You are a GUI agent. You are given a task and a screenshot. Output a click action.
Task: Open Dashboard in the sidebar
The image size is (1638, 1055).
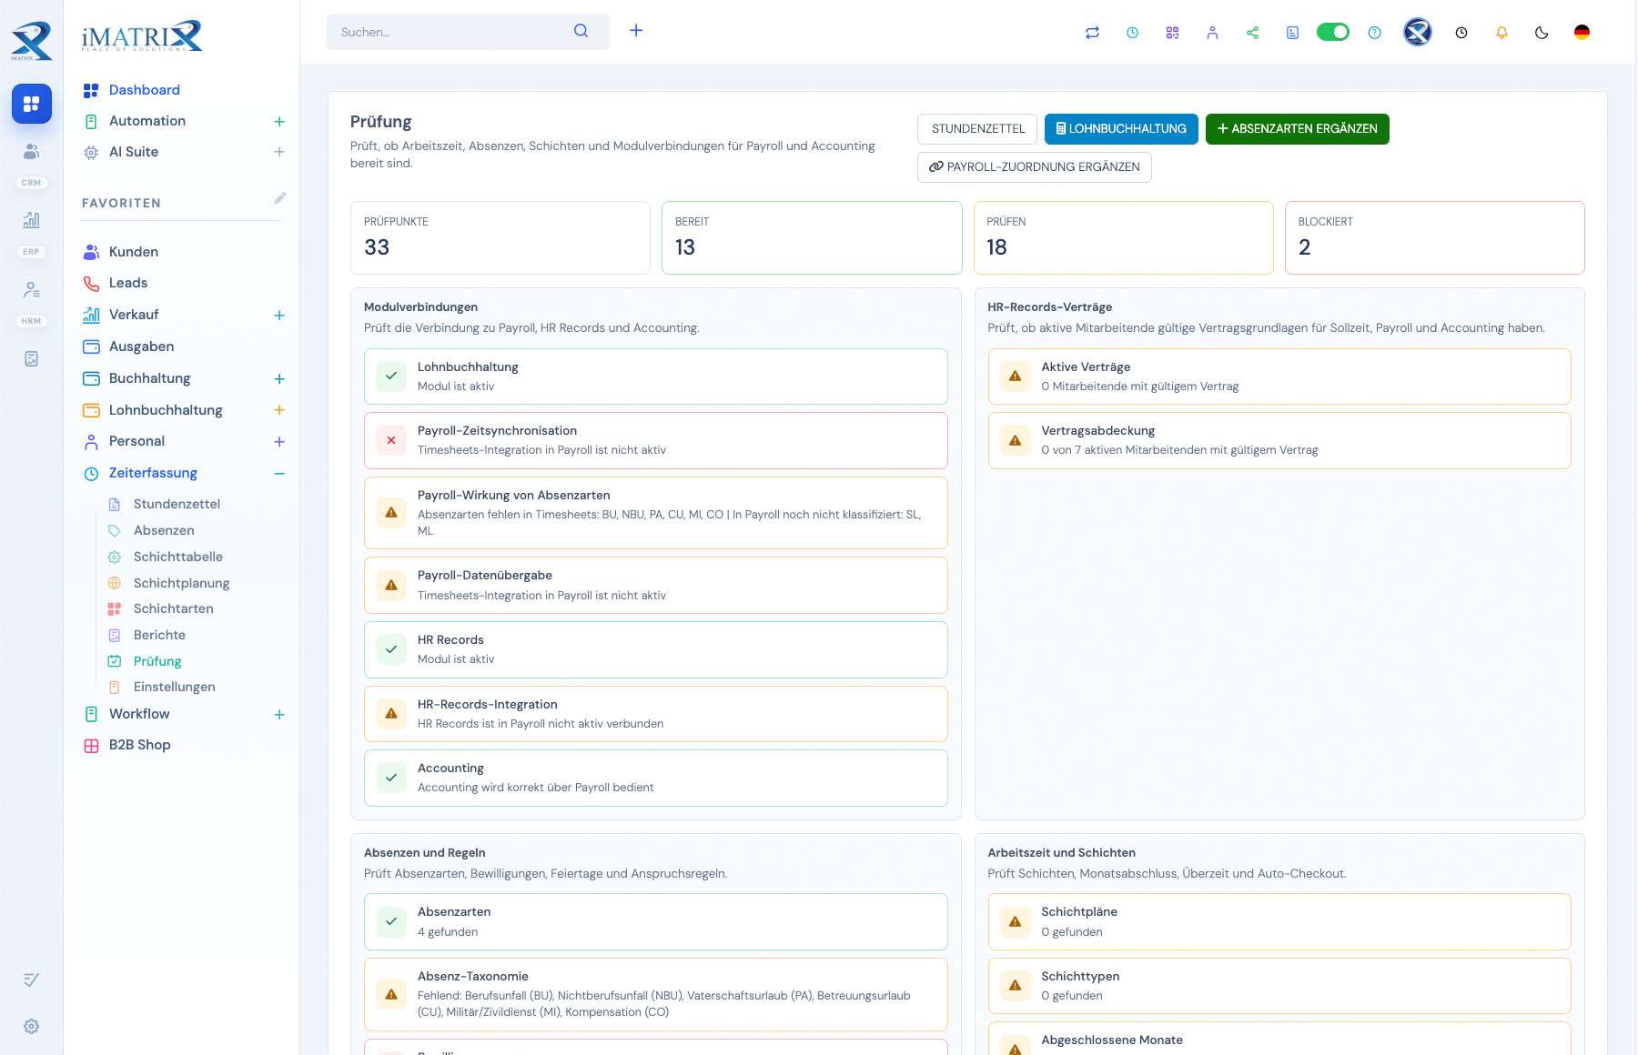tap(145, 90)
